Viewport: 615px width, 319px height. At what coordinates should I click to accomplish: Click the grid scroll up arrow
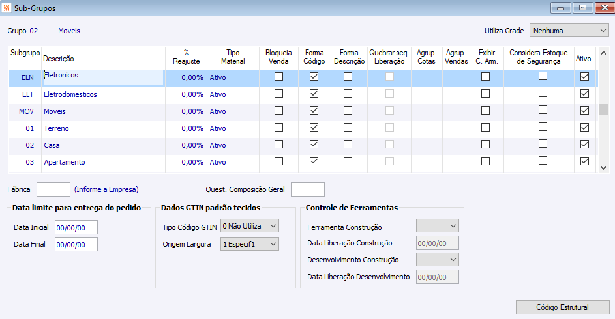(604, 53)
